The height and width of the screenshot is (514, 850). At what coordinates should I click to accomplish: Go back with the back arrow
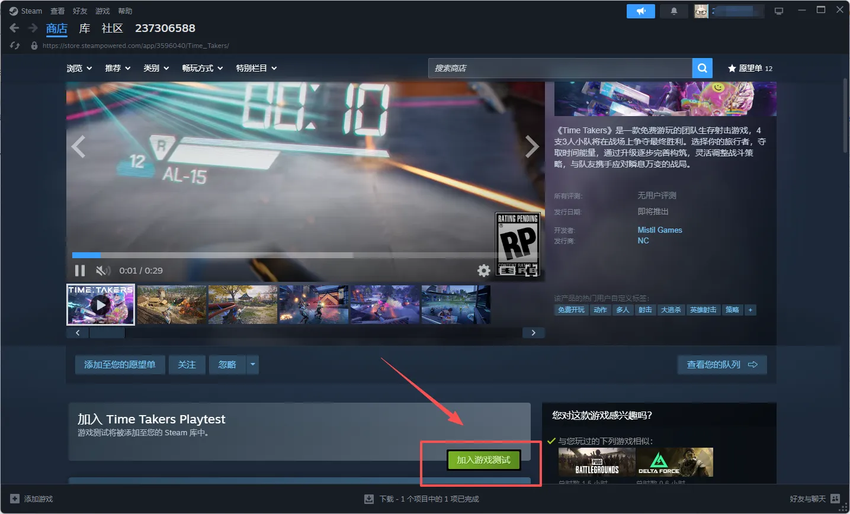pyautogui.click(x=15, y=28)
